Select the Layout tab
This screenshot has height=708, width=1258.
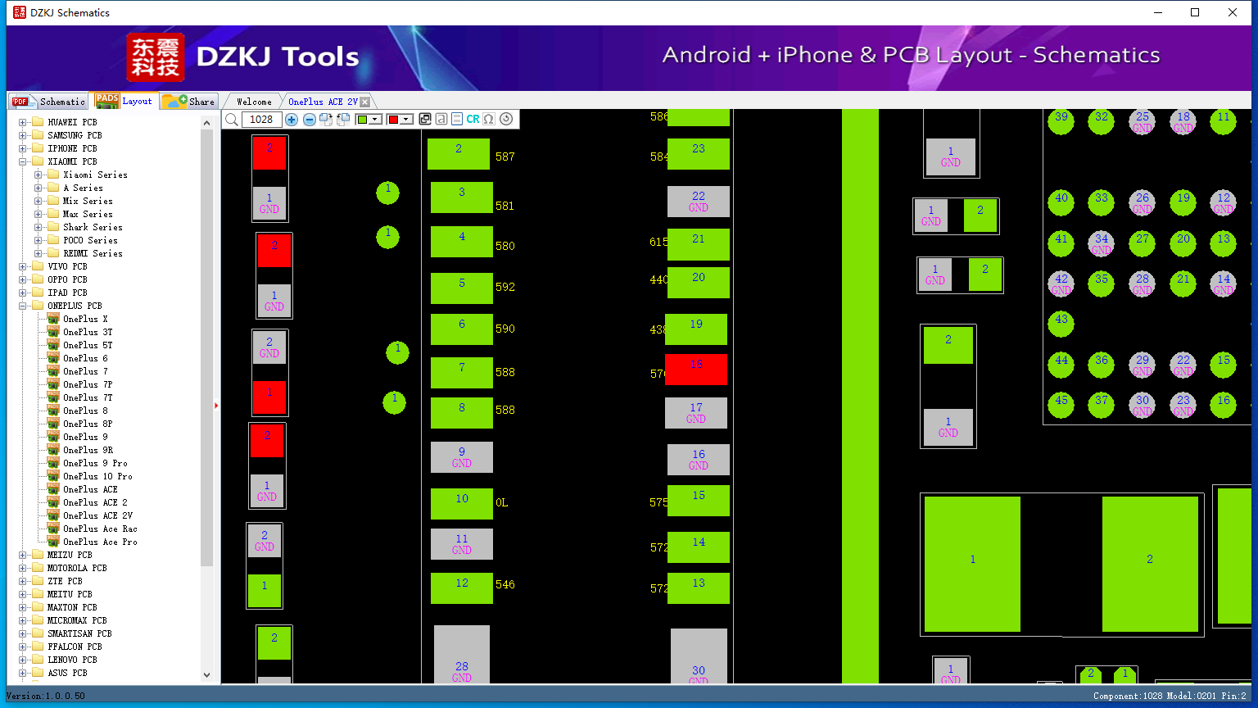coord(124,101)
